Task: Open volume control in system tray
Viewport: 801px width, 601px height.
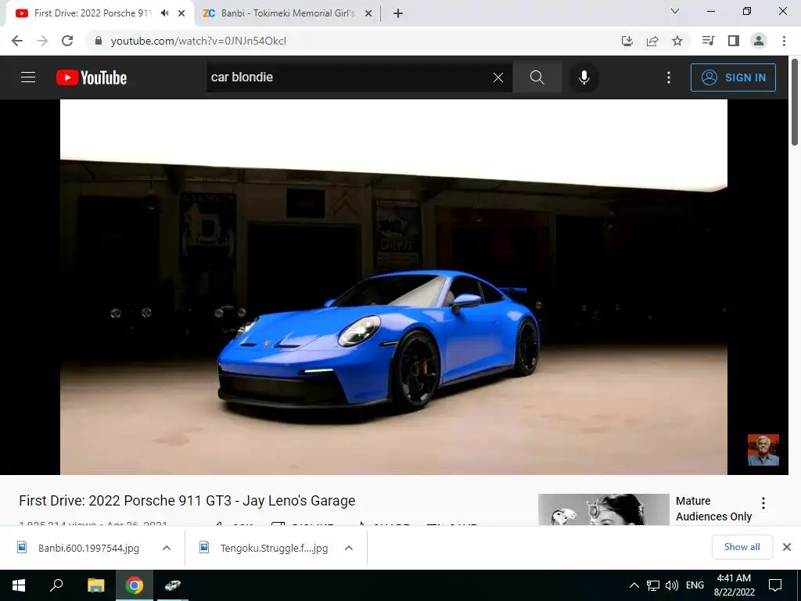Action: pyautogui.click(x=672, y=585)
